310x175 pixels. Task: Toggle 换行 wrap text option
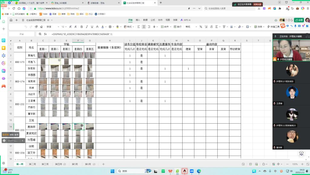(x=177, y=27)
